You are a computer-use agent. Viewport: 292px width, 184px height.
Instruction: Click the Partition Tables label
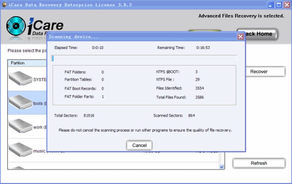[x=78, y=80]
